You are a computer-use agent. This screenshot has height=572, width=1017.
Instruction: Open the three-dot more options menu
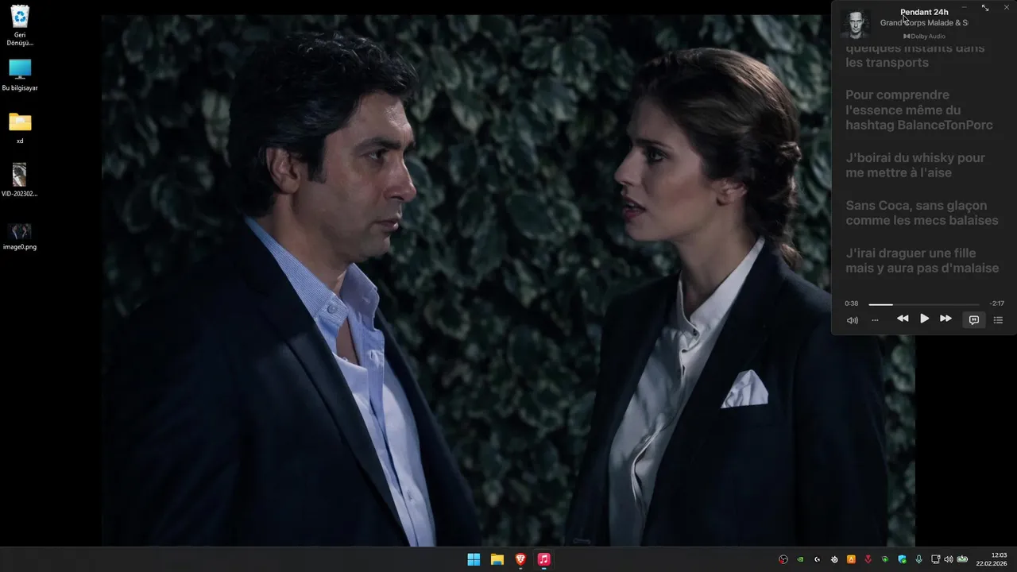coord(875,320)
